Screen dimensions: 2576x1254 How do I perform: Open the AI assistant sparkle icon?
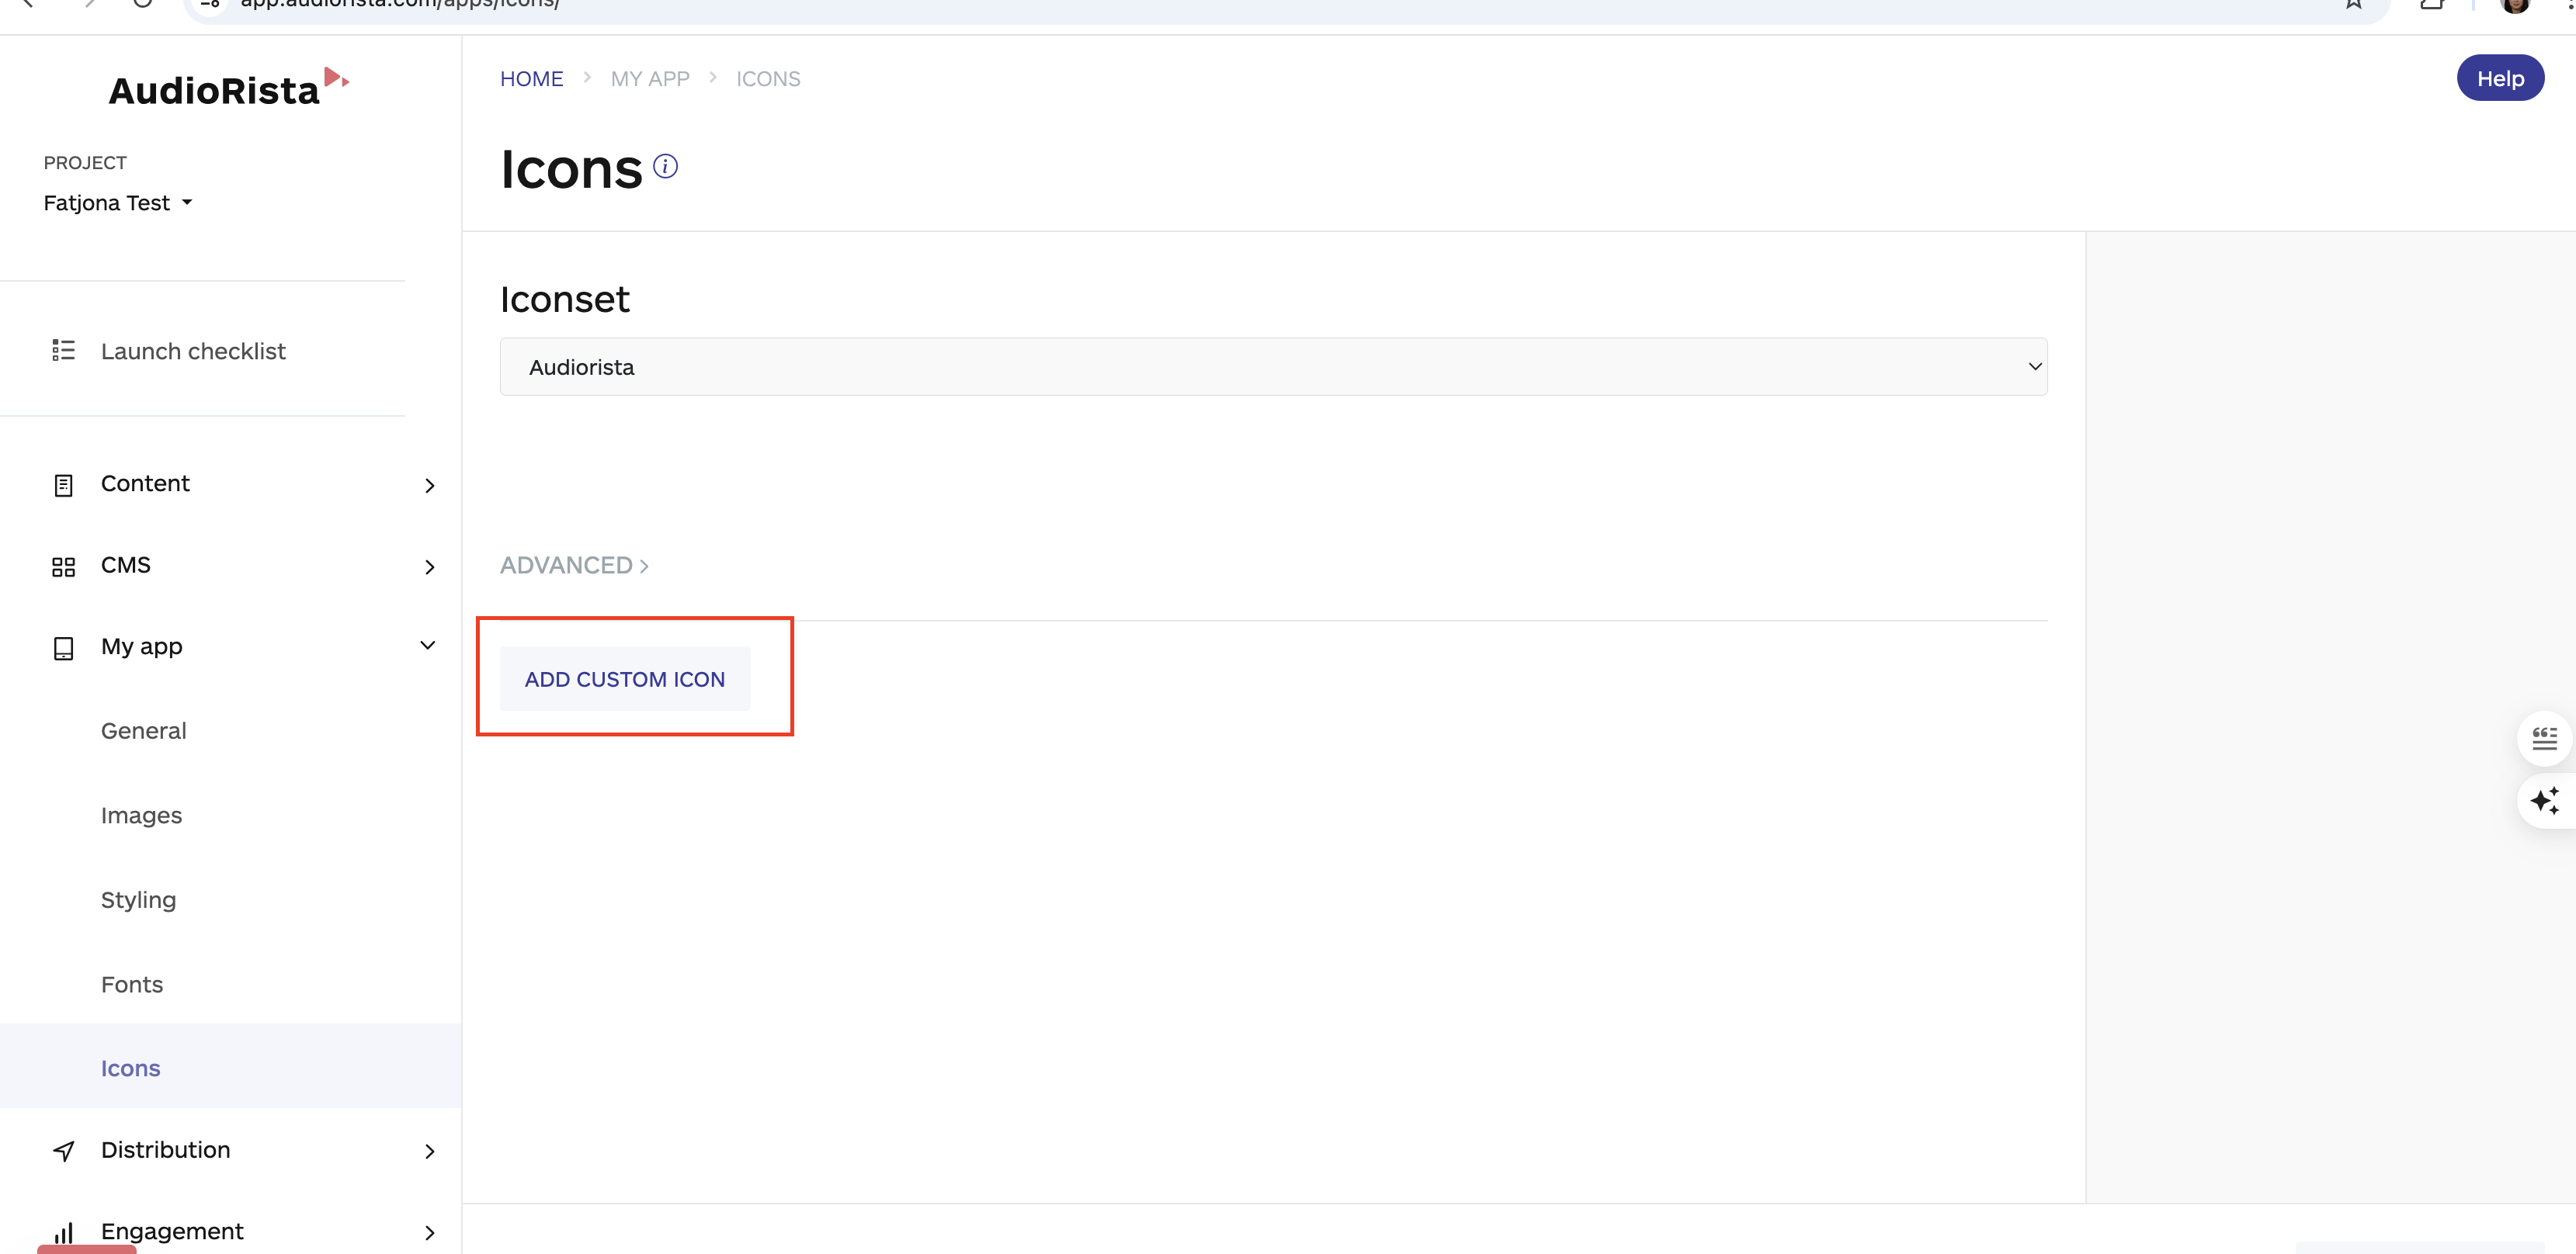(2545, 800)
